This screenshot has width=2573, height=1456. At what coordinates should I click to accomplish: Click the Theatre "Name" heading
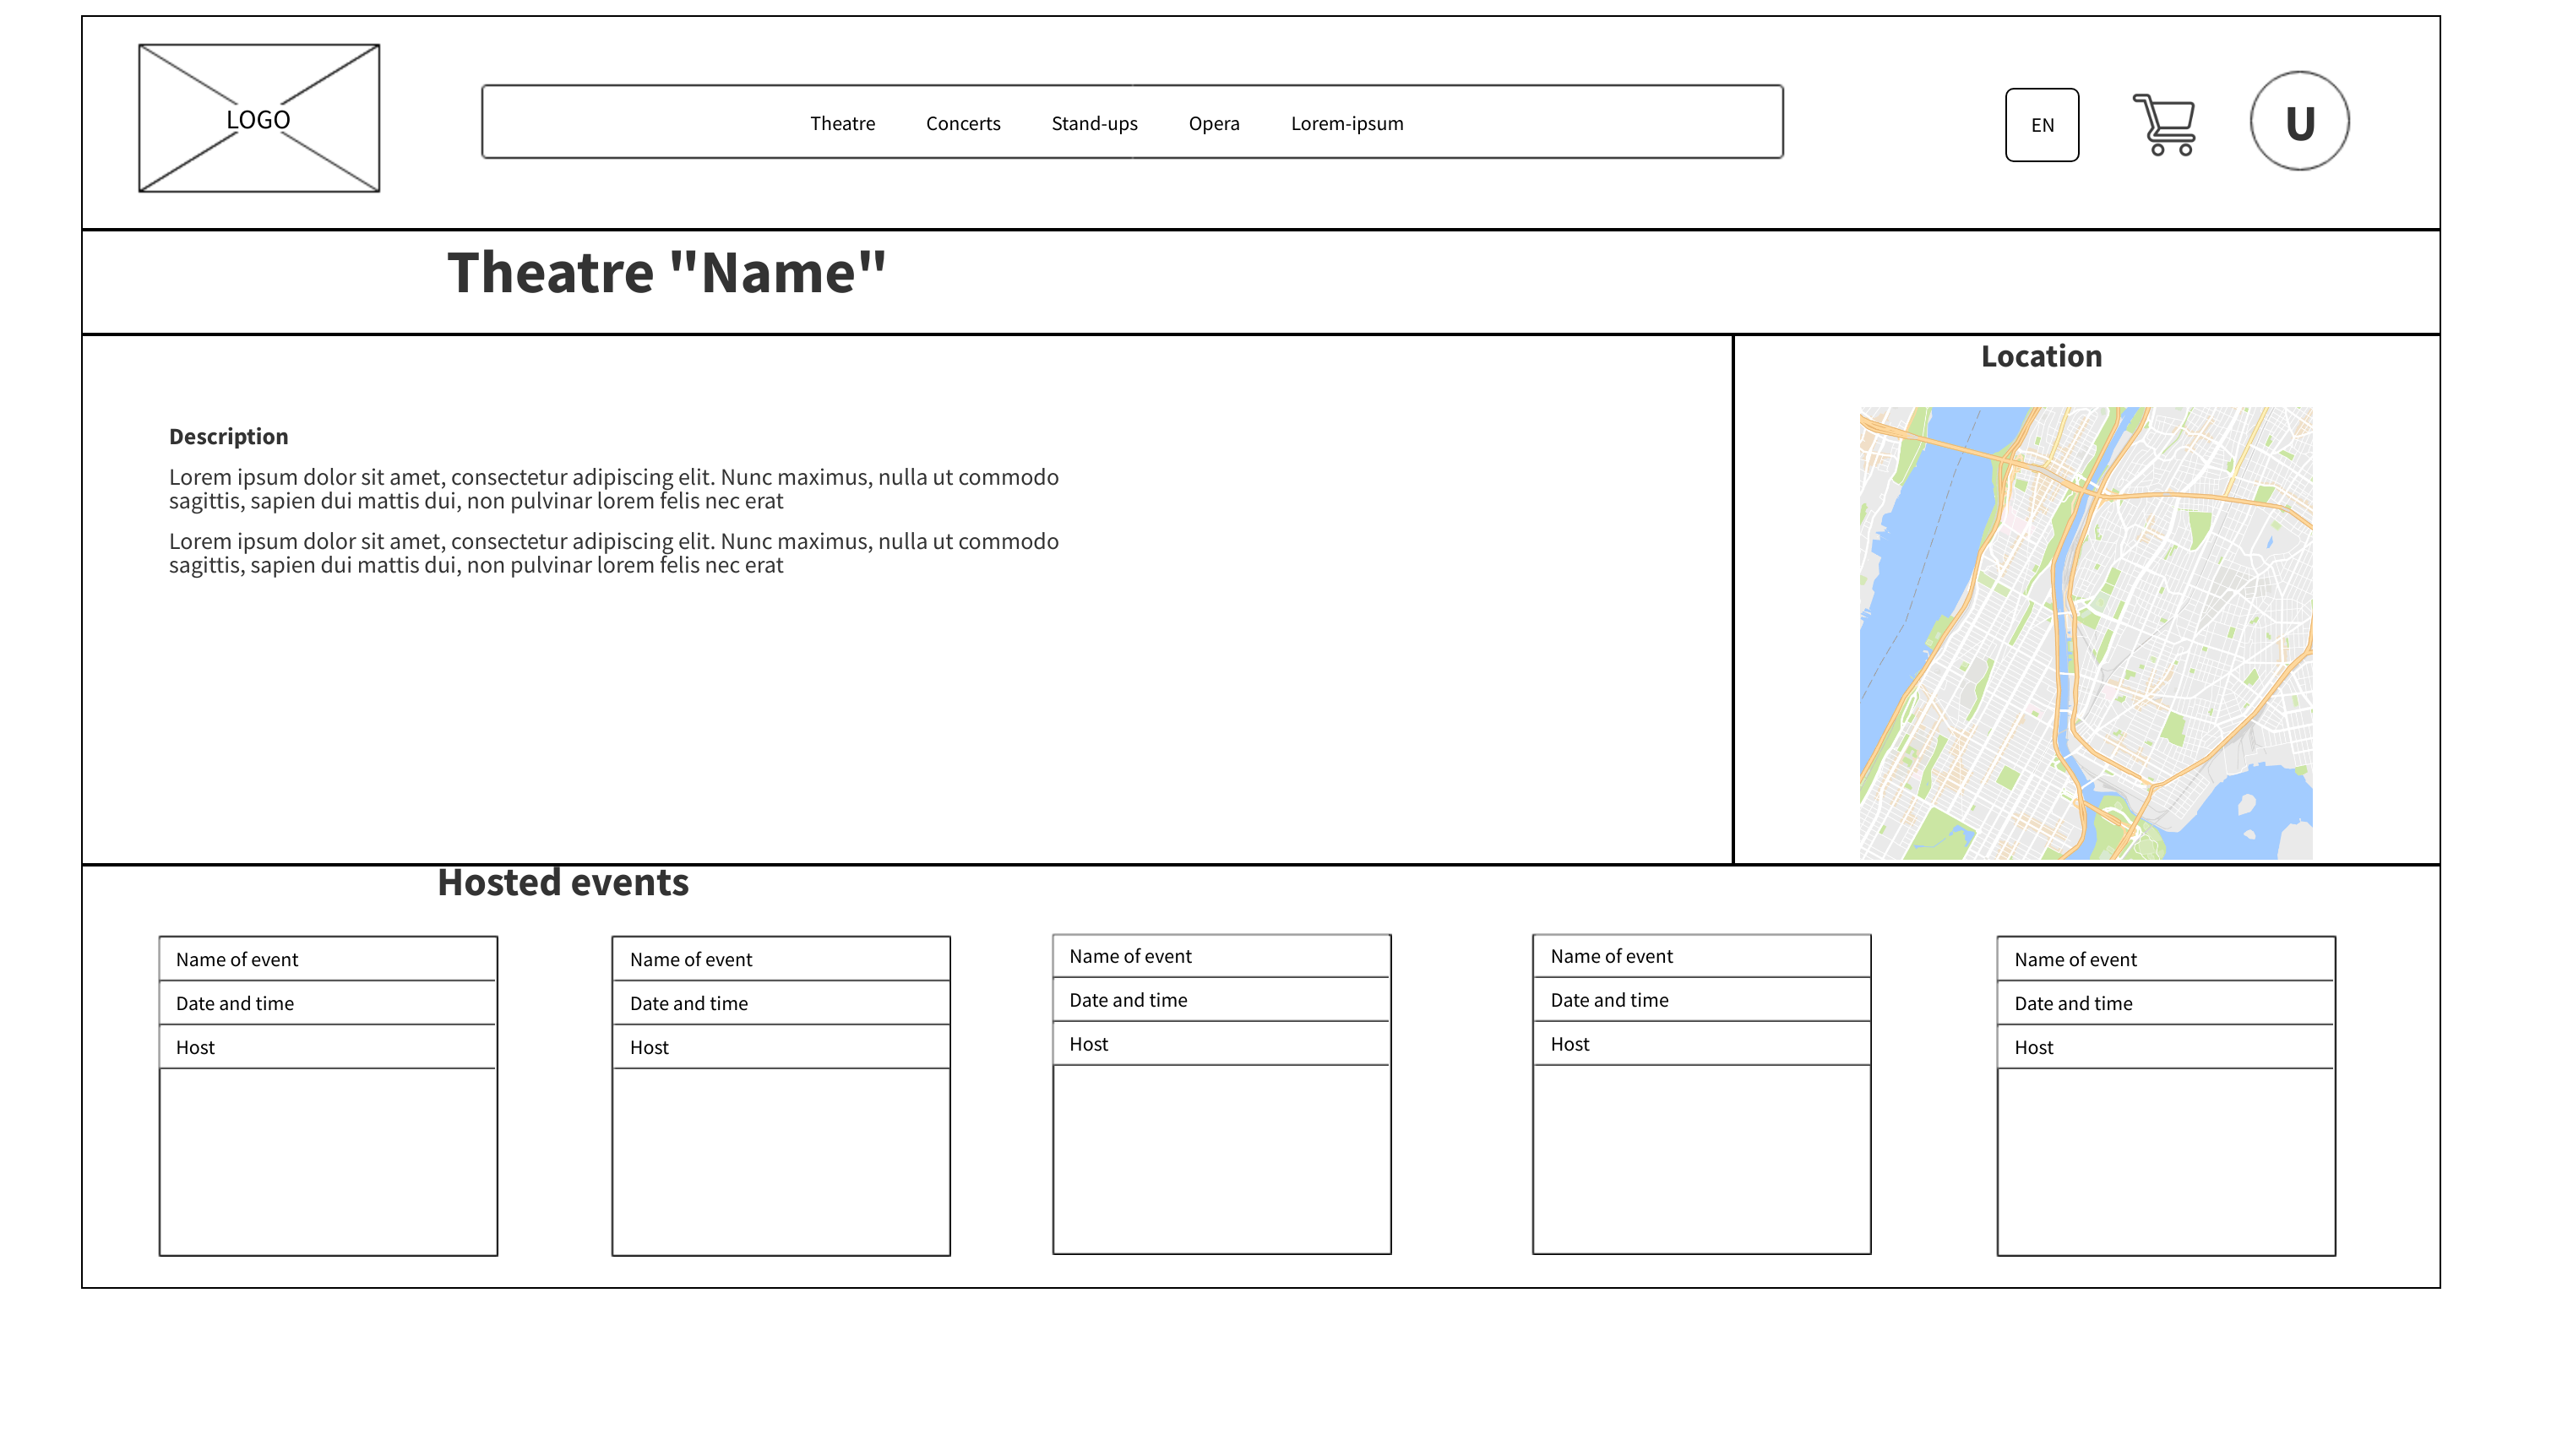[666, 272]
